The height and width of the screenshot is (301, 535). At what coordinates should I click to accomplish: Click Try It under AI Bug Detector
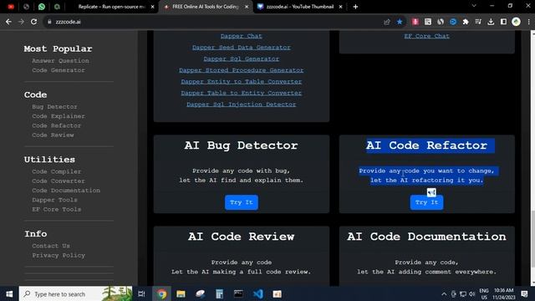[242, 202]
